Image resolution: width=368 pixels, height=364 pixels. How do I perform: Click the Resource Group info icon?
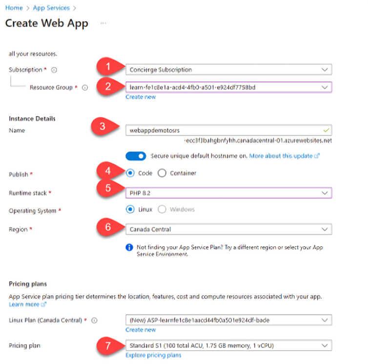pos(85,87)
